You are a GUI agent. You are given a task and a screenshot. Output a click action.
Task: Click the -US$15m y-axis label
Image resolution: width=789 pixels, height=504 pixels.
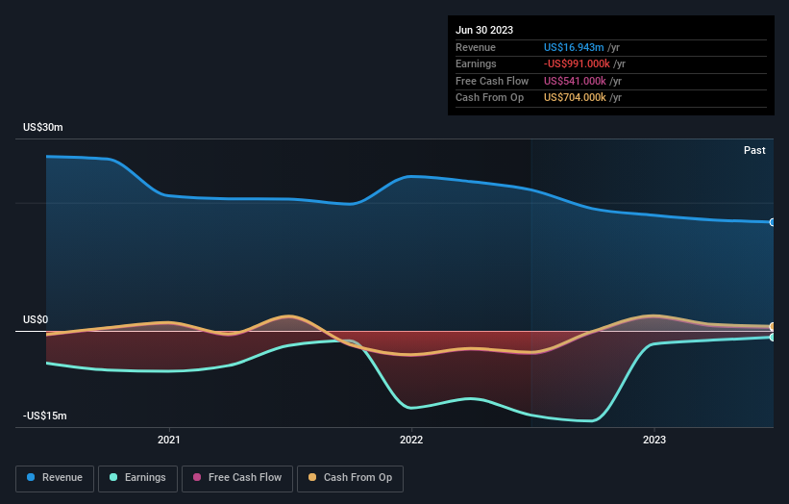coord(45,416)
